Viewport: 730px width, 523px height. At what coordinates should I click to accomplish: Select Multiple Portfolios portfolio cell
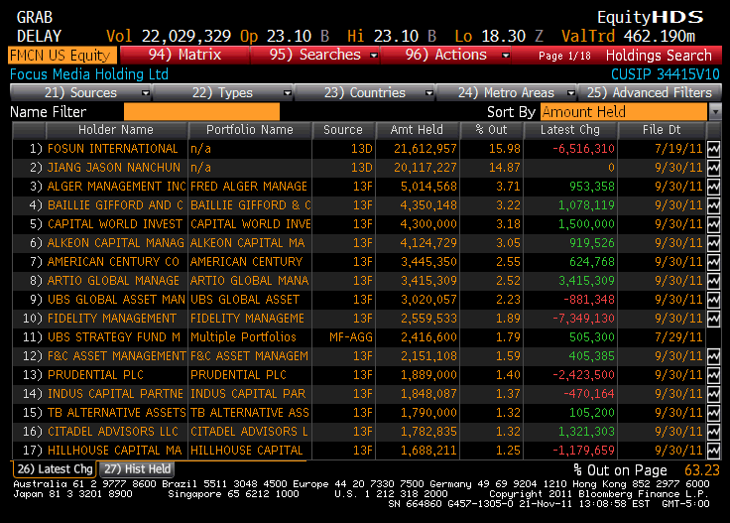click(x=243, y=337)
